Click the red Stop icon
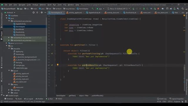Screen dimensions: 188x106 pos(158,9)
